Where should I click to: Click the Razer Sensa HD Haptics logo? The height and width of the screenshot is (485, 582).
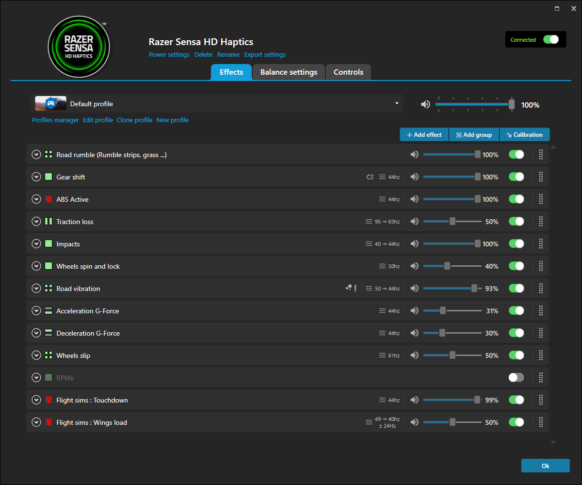click(79, 47)
